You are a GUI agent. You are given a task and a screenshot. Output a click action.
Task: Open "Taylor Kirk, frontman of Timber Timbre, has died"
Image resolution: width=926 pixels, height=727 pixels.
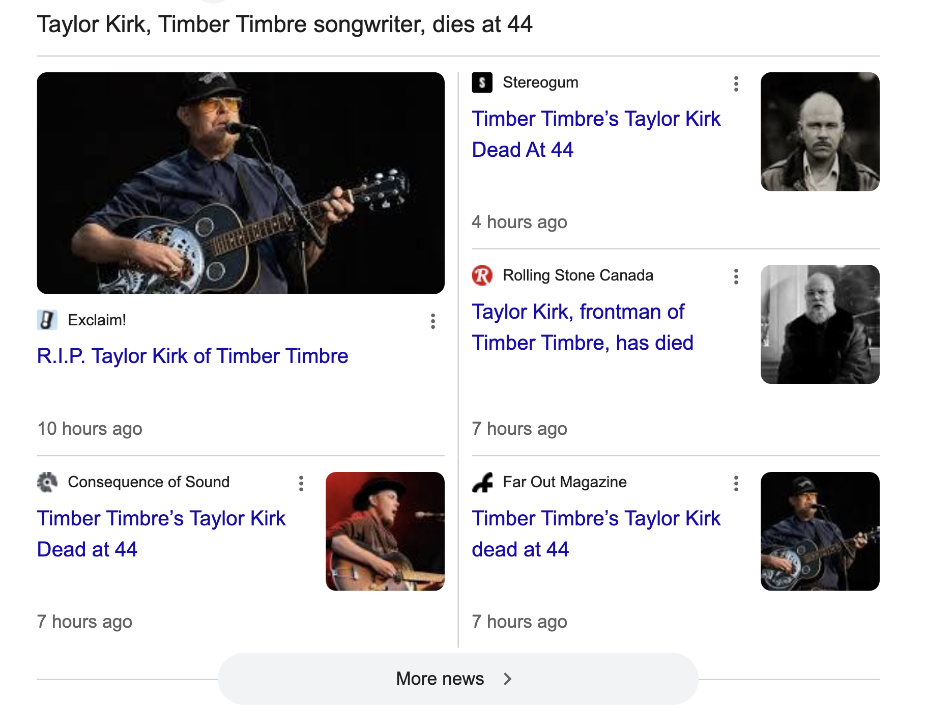582,327
